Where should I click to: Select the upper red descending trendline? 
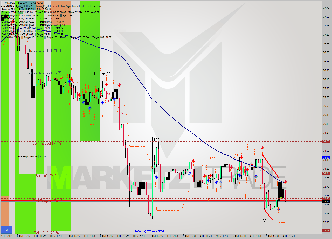click(271, 167)
